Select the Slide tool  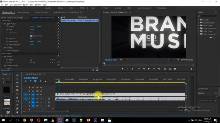[18, 101]
